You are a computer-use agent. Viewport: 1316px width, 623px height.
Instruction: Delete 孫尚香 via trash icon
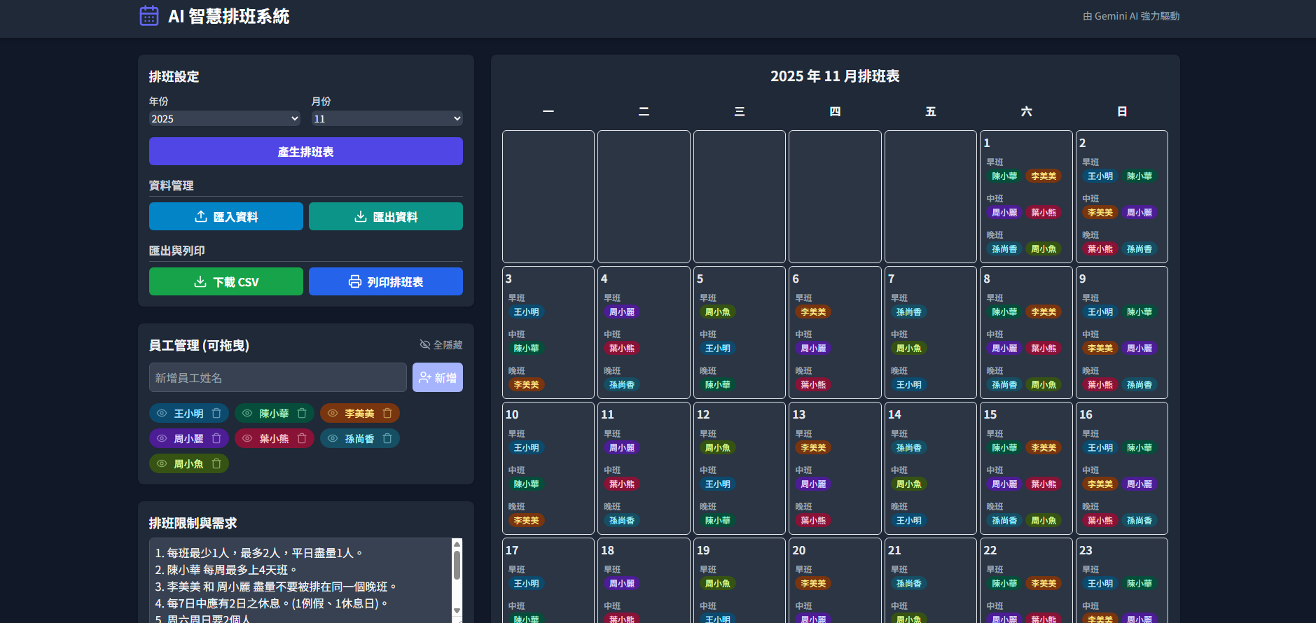point(387,439)
